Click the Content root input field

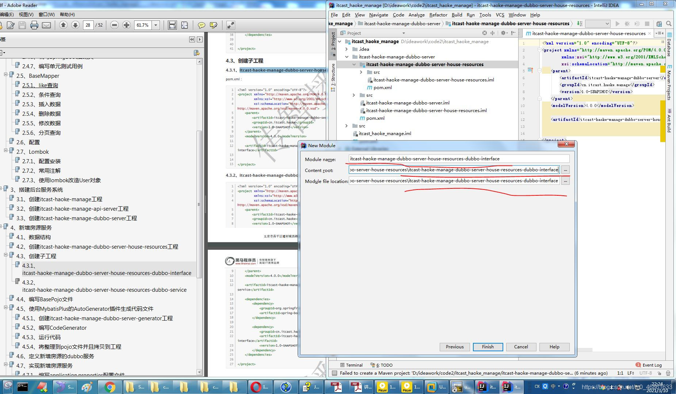pyautogui.click(x=454, y=170)
